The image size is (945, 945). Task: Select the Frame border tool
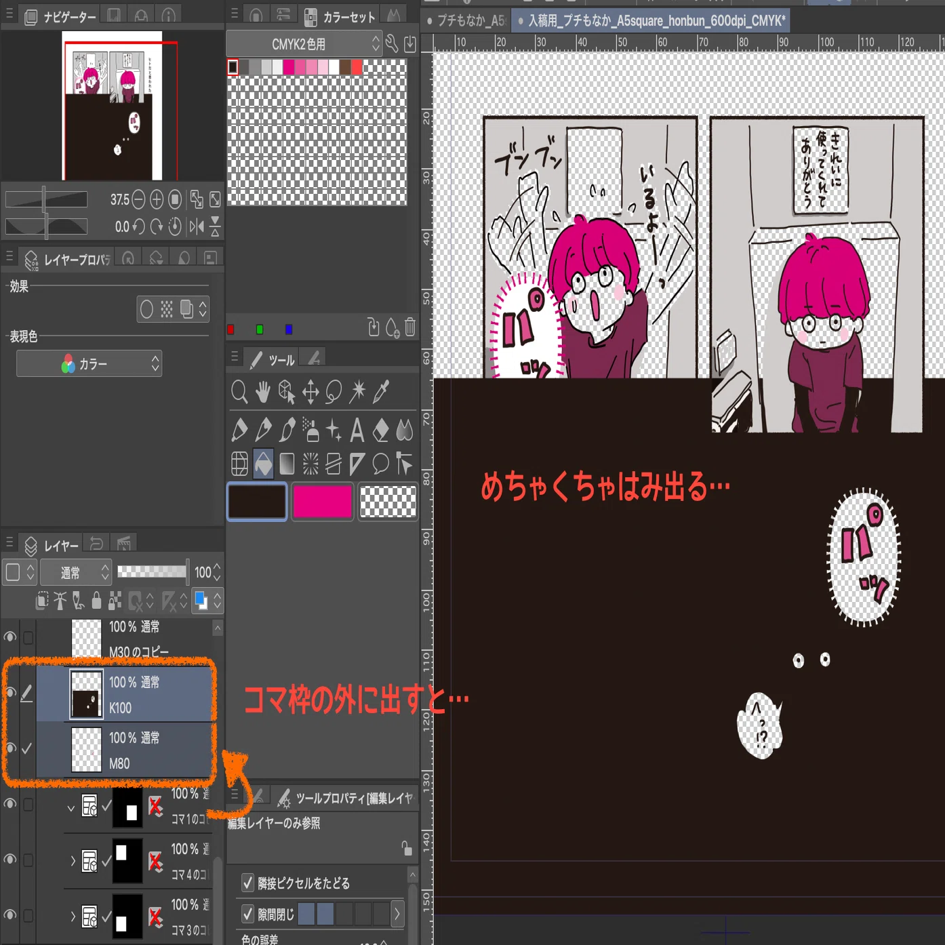click(x=334, y=464)
